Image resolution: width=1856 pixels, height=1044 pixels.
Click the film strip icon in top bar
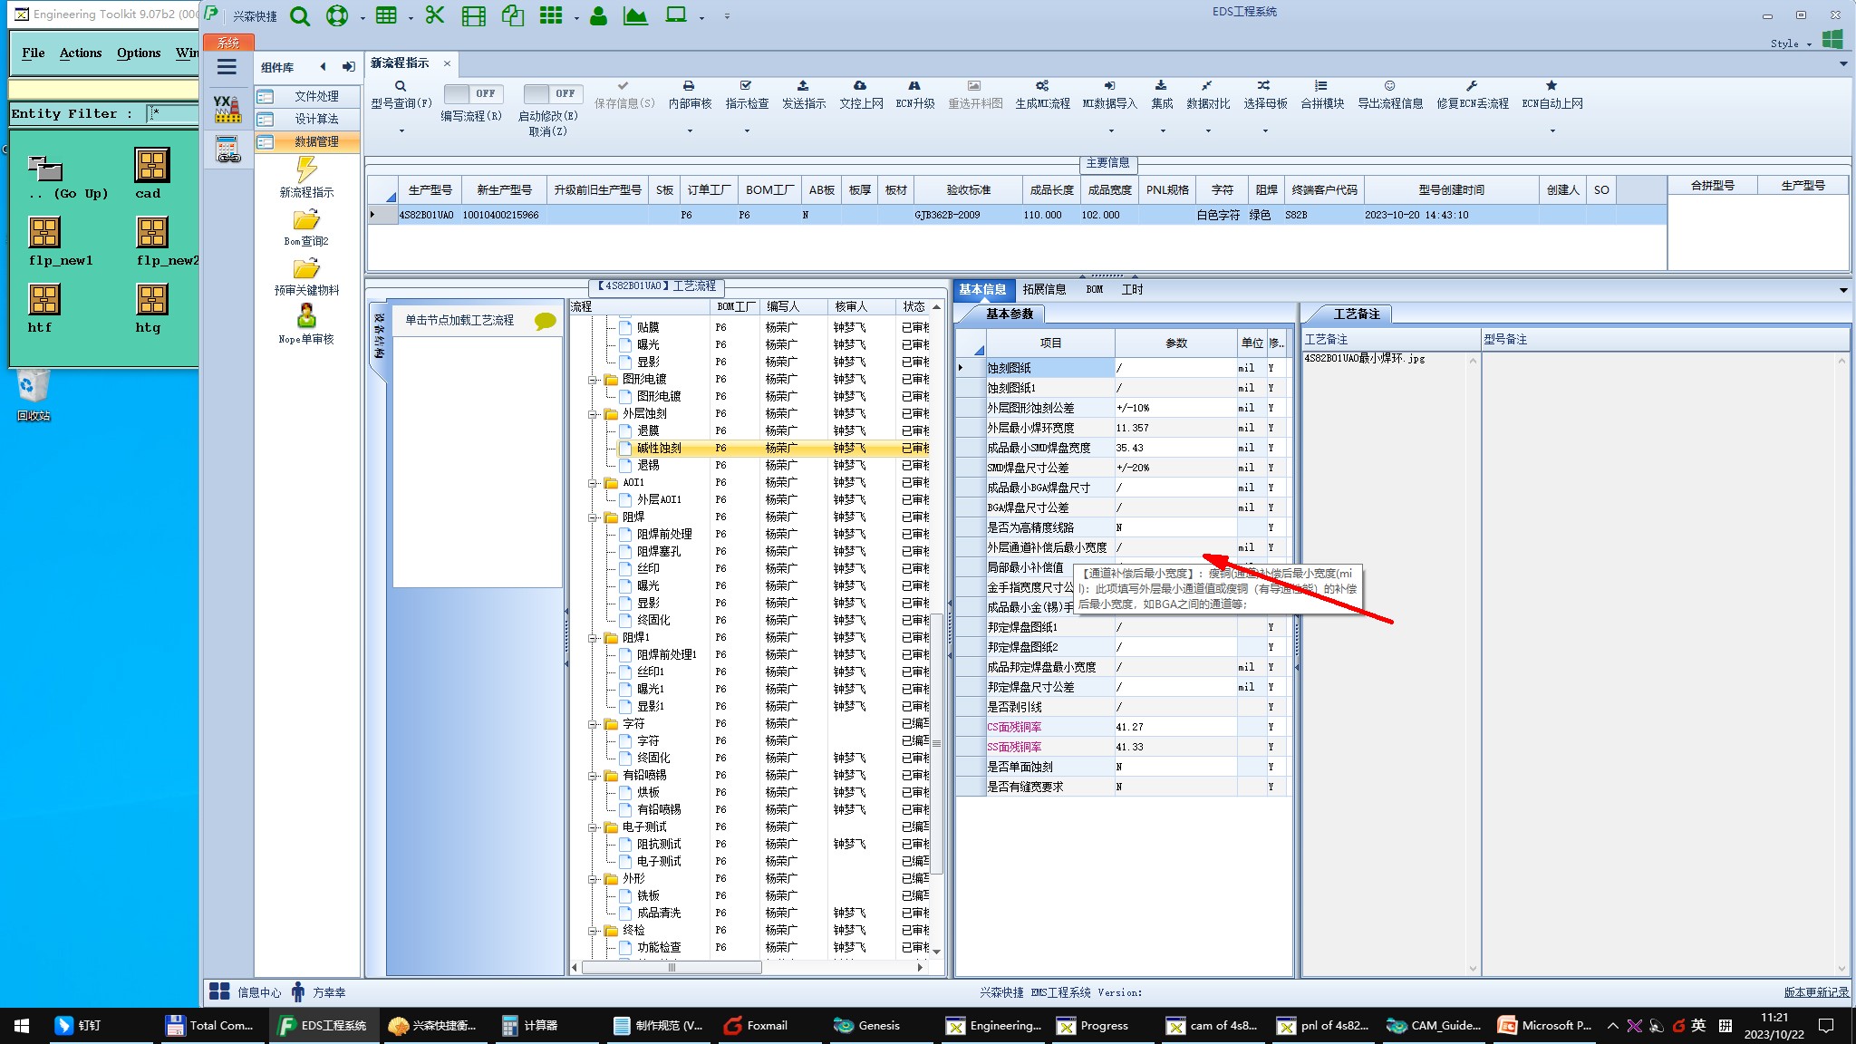coord(474,15)
